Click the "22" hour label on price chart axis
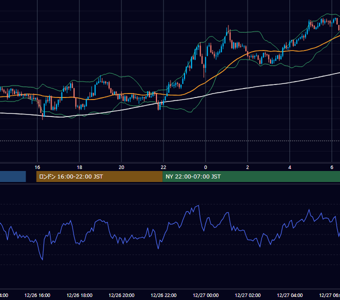340x300 pixels. point(163,167)
